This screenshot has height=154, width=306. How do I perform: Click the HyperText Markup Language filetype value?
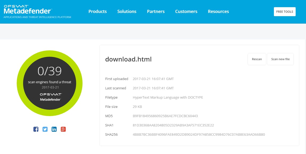tap(168, 97)
